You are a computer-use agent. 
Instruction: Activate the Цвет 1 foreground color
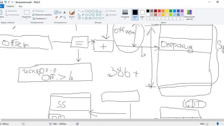[x=135, y=15]
